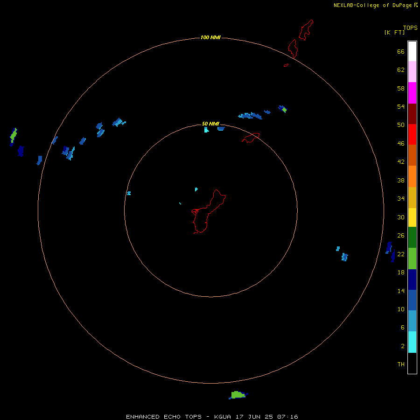Click the white color swatch above 66
Screen dimensions: 420x420
tap(412, 51)
